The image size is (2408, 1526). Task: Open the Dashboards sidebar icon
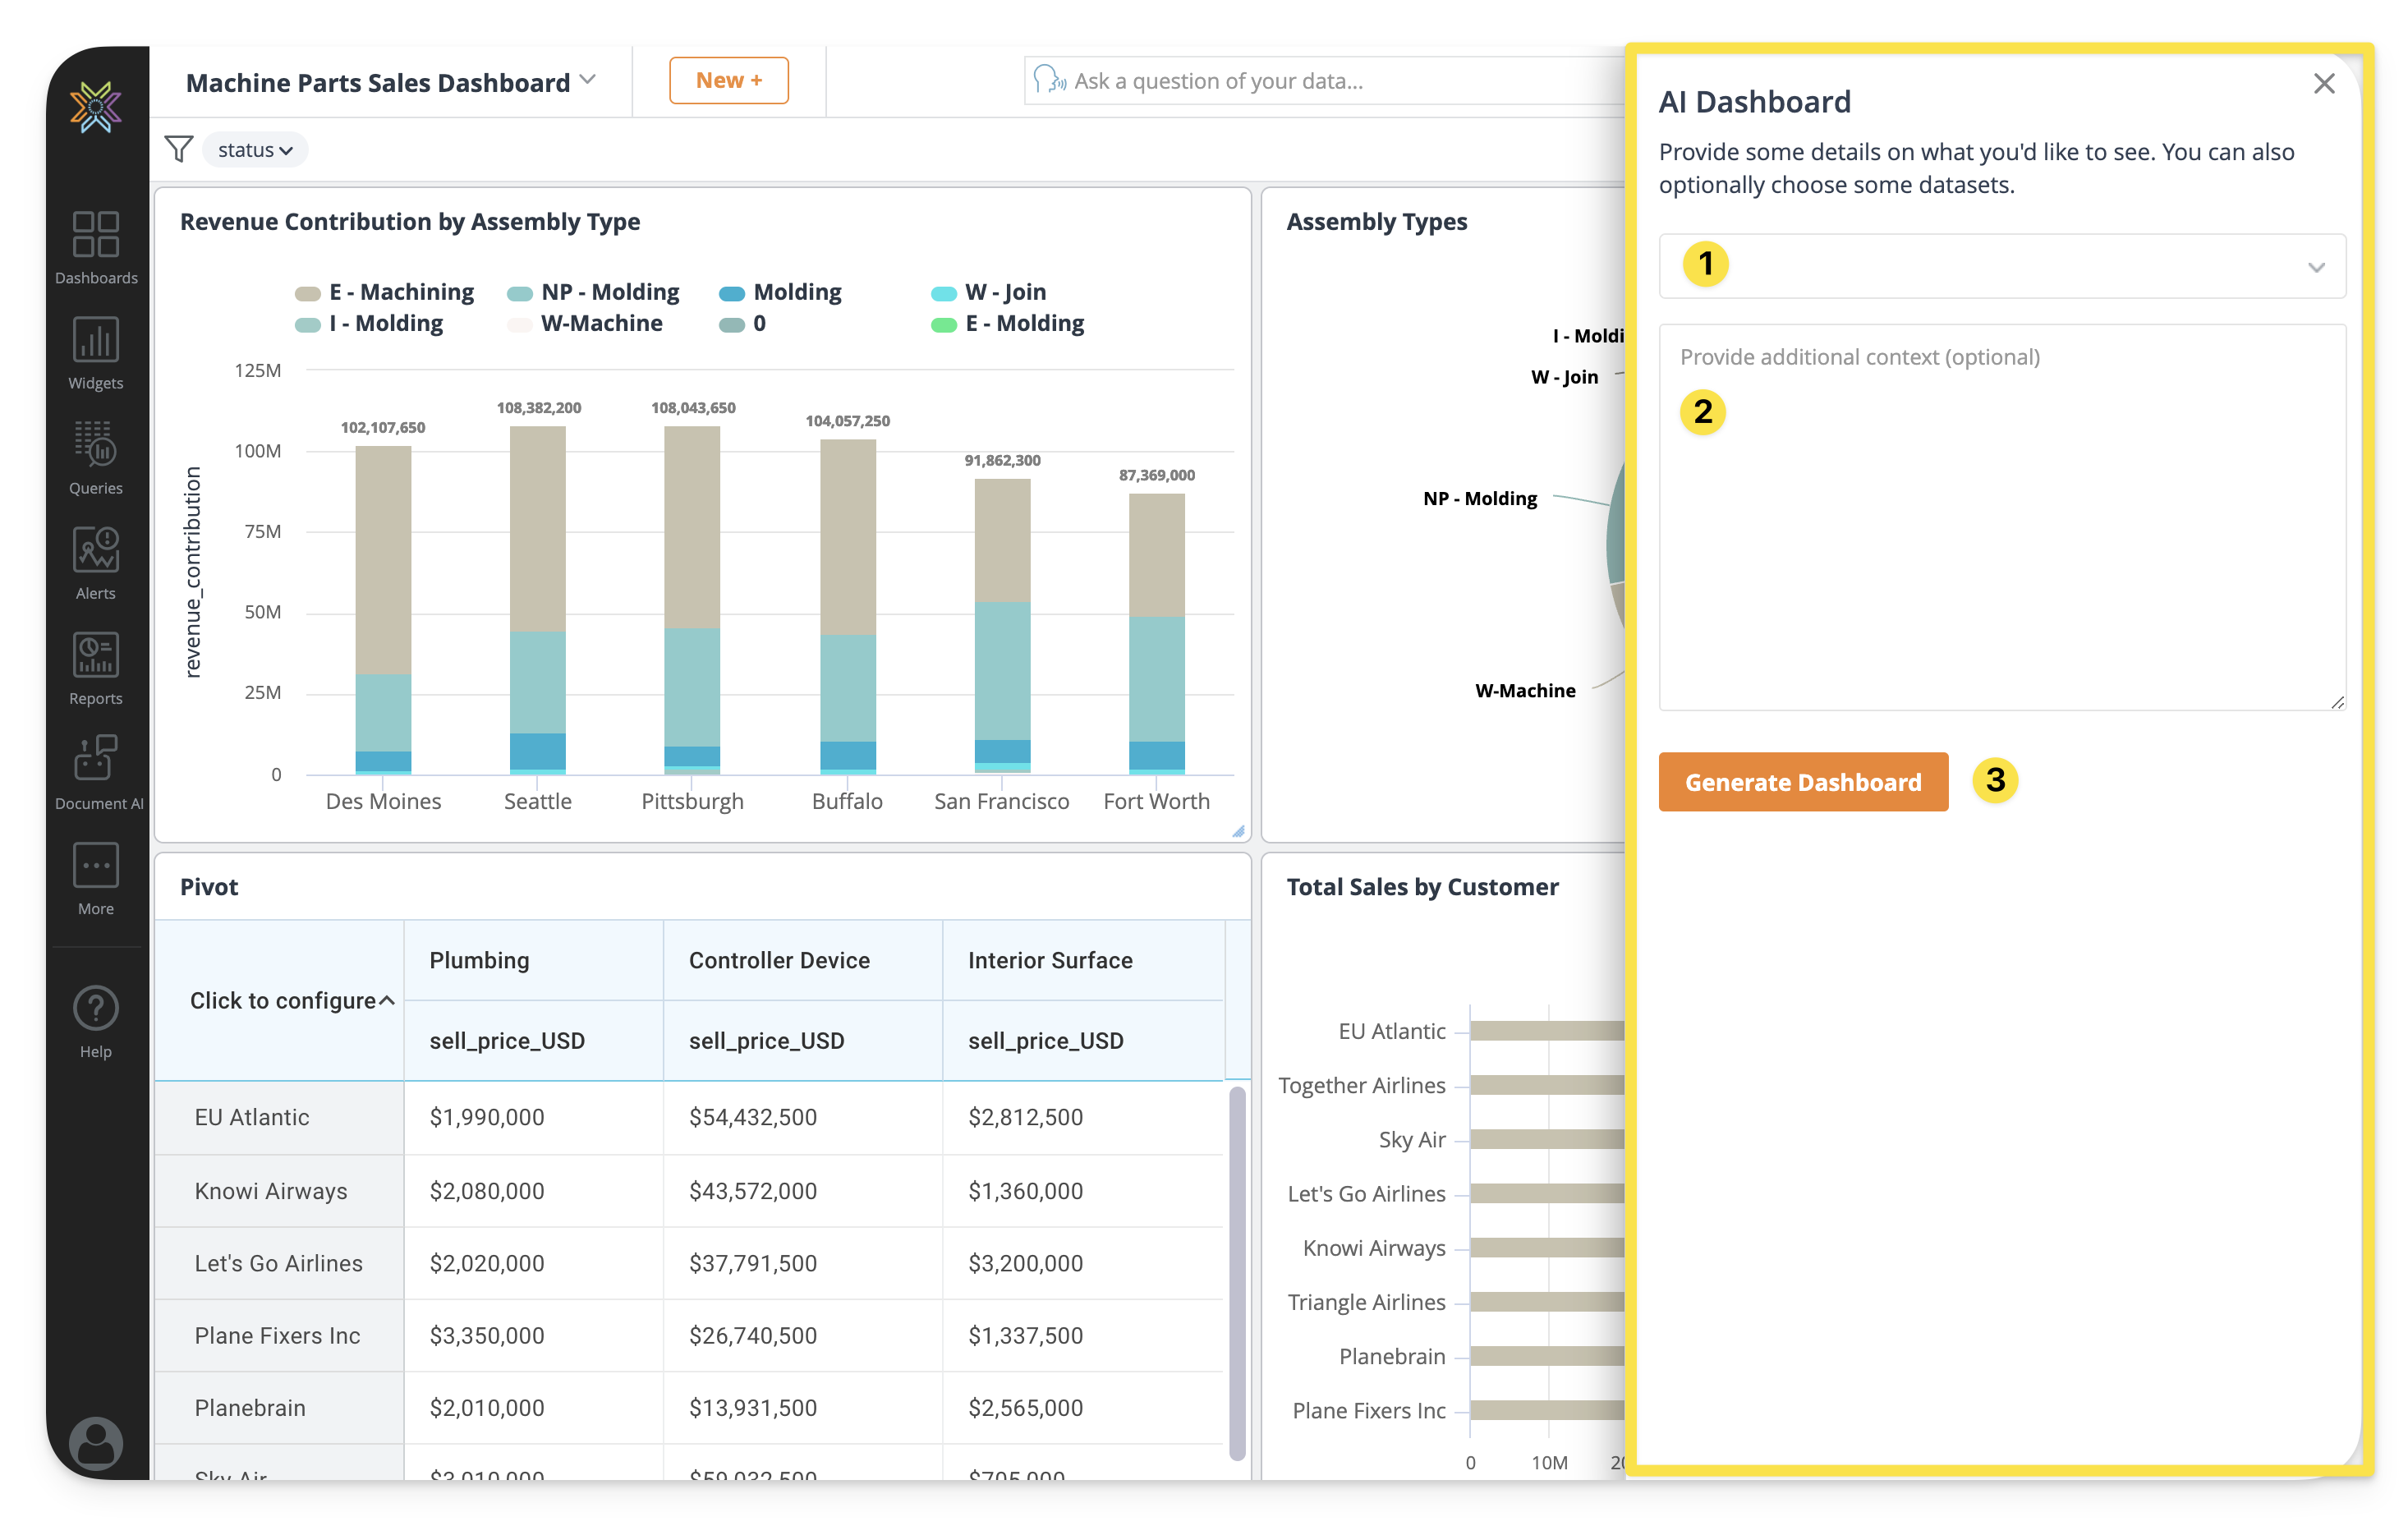tap(96, 246)
